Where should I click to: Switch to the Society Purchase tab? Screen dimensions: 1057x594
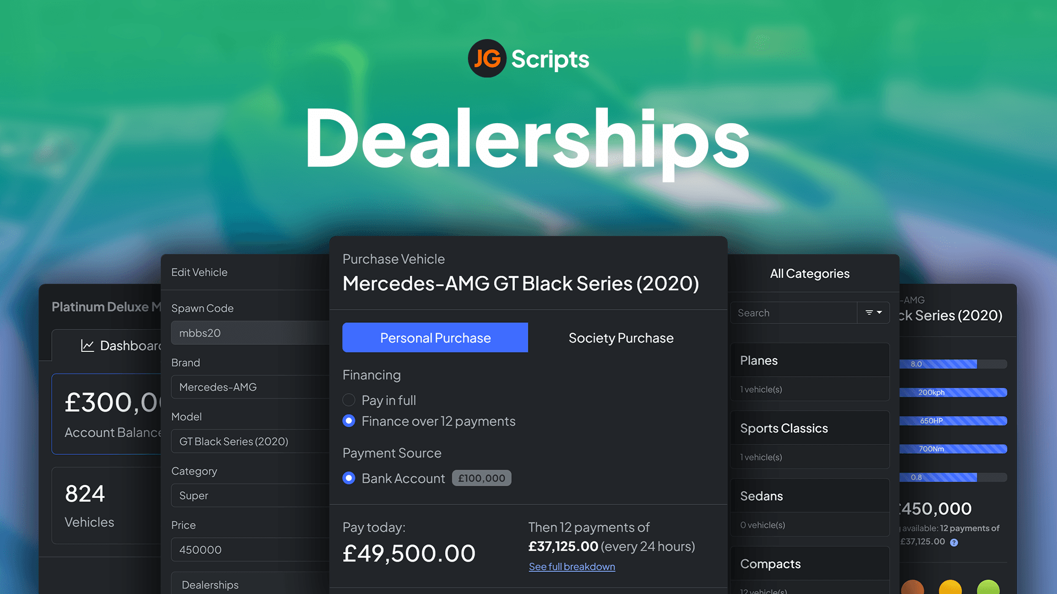(621, 338)
